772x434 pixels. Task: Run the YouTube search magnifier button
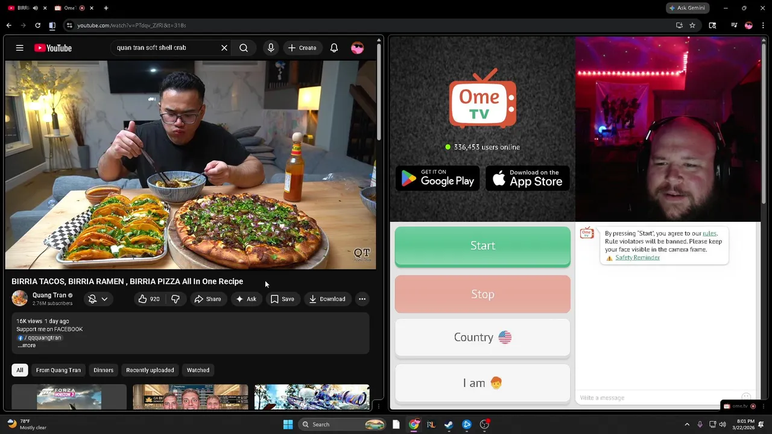[x=244, y=48]
